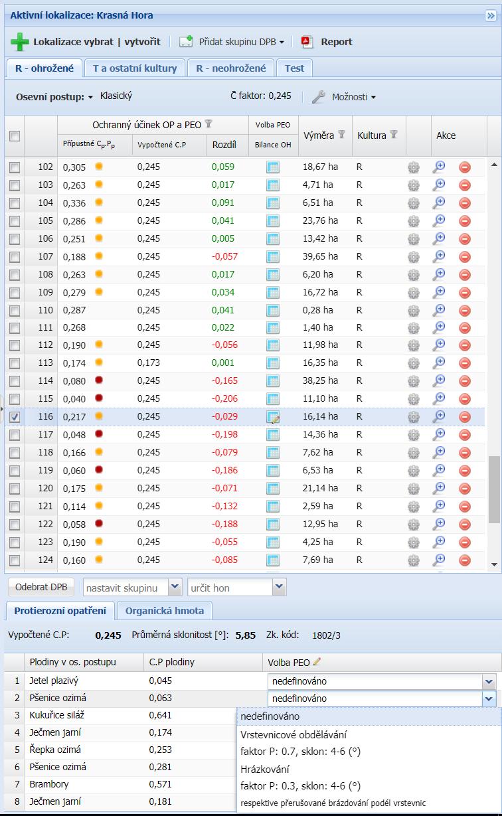502x816 pixels.
Task: Check the row 118 checkbox
Action: (15, 453)
